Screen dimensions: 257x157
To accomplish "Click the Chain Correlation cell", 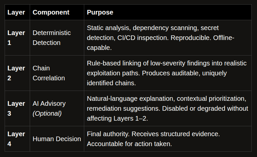I will click(49, 73).
